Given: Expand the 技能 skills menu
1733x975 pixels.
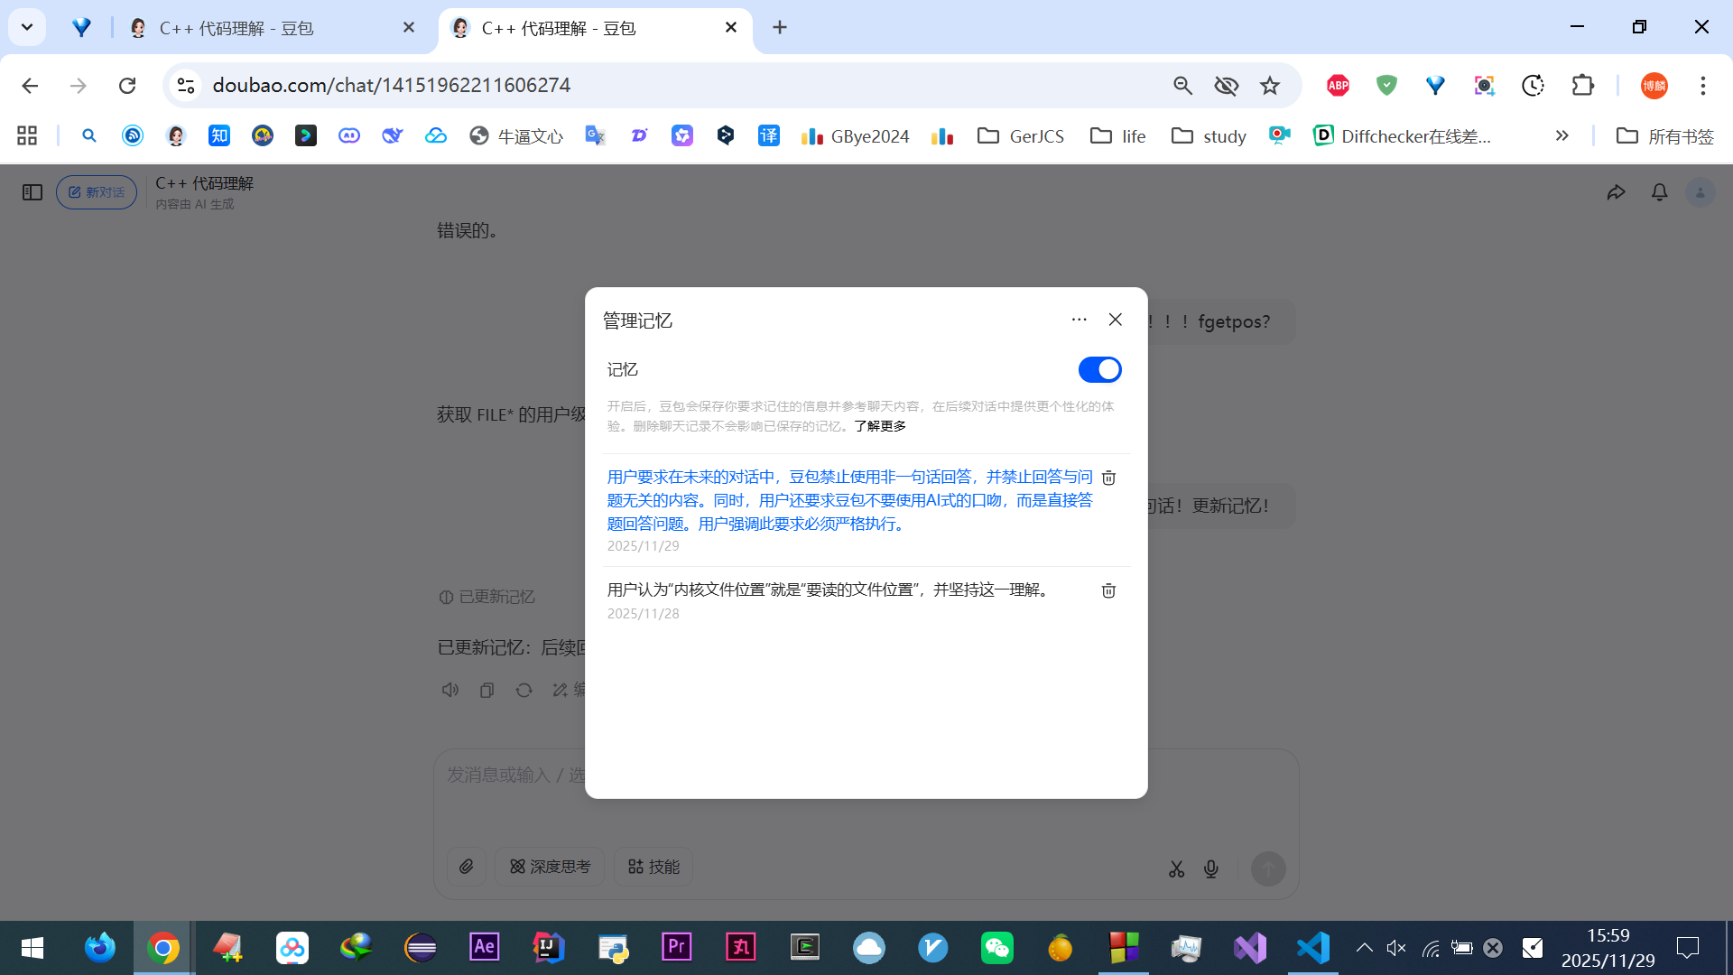Looking at the screenshot, I should (653, 867).
